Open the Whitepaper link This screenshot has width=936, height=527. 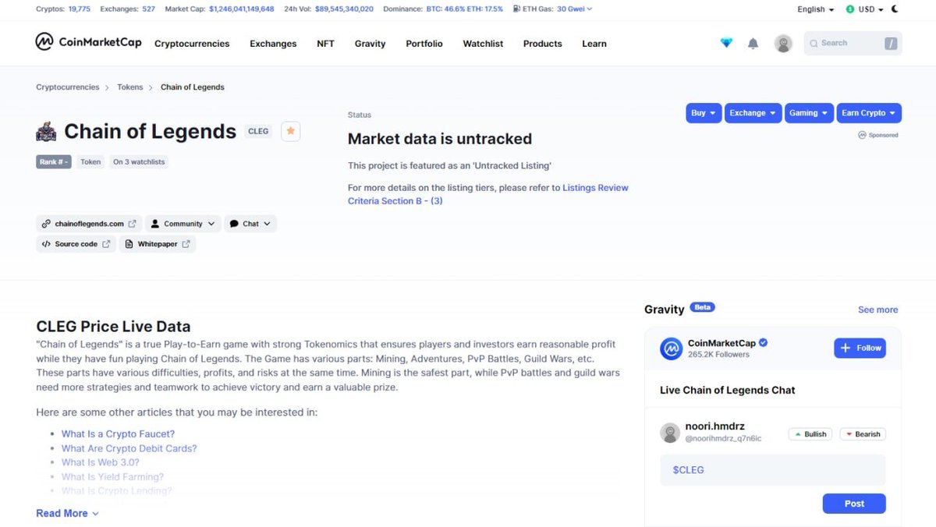click(158, 244)
